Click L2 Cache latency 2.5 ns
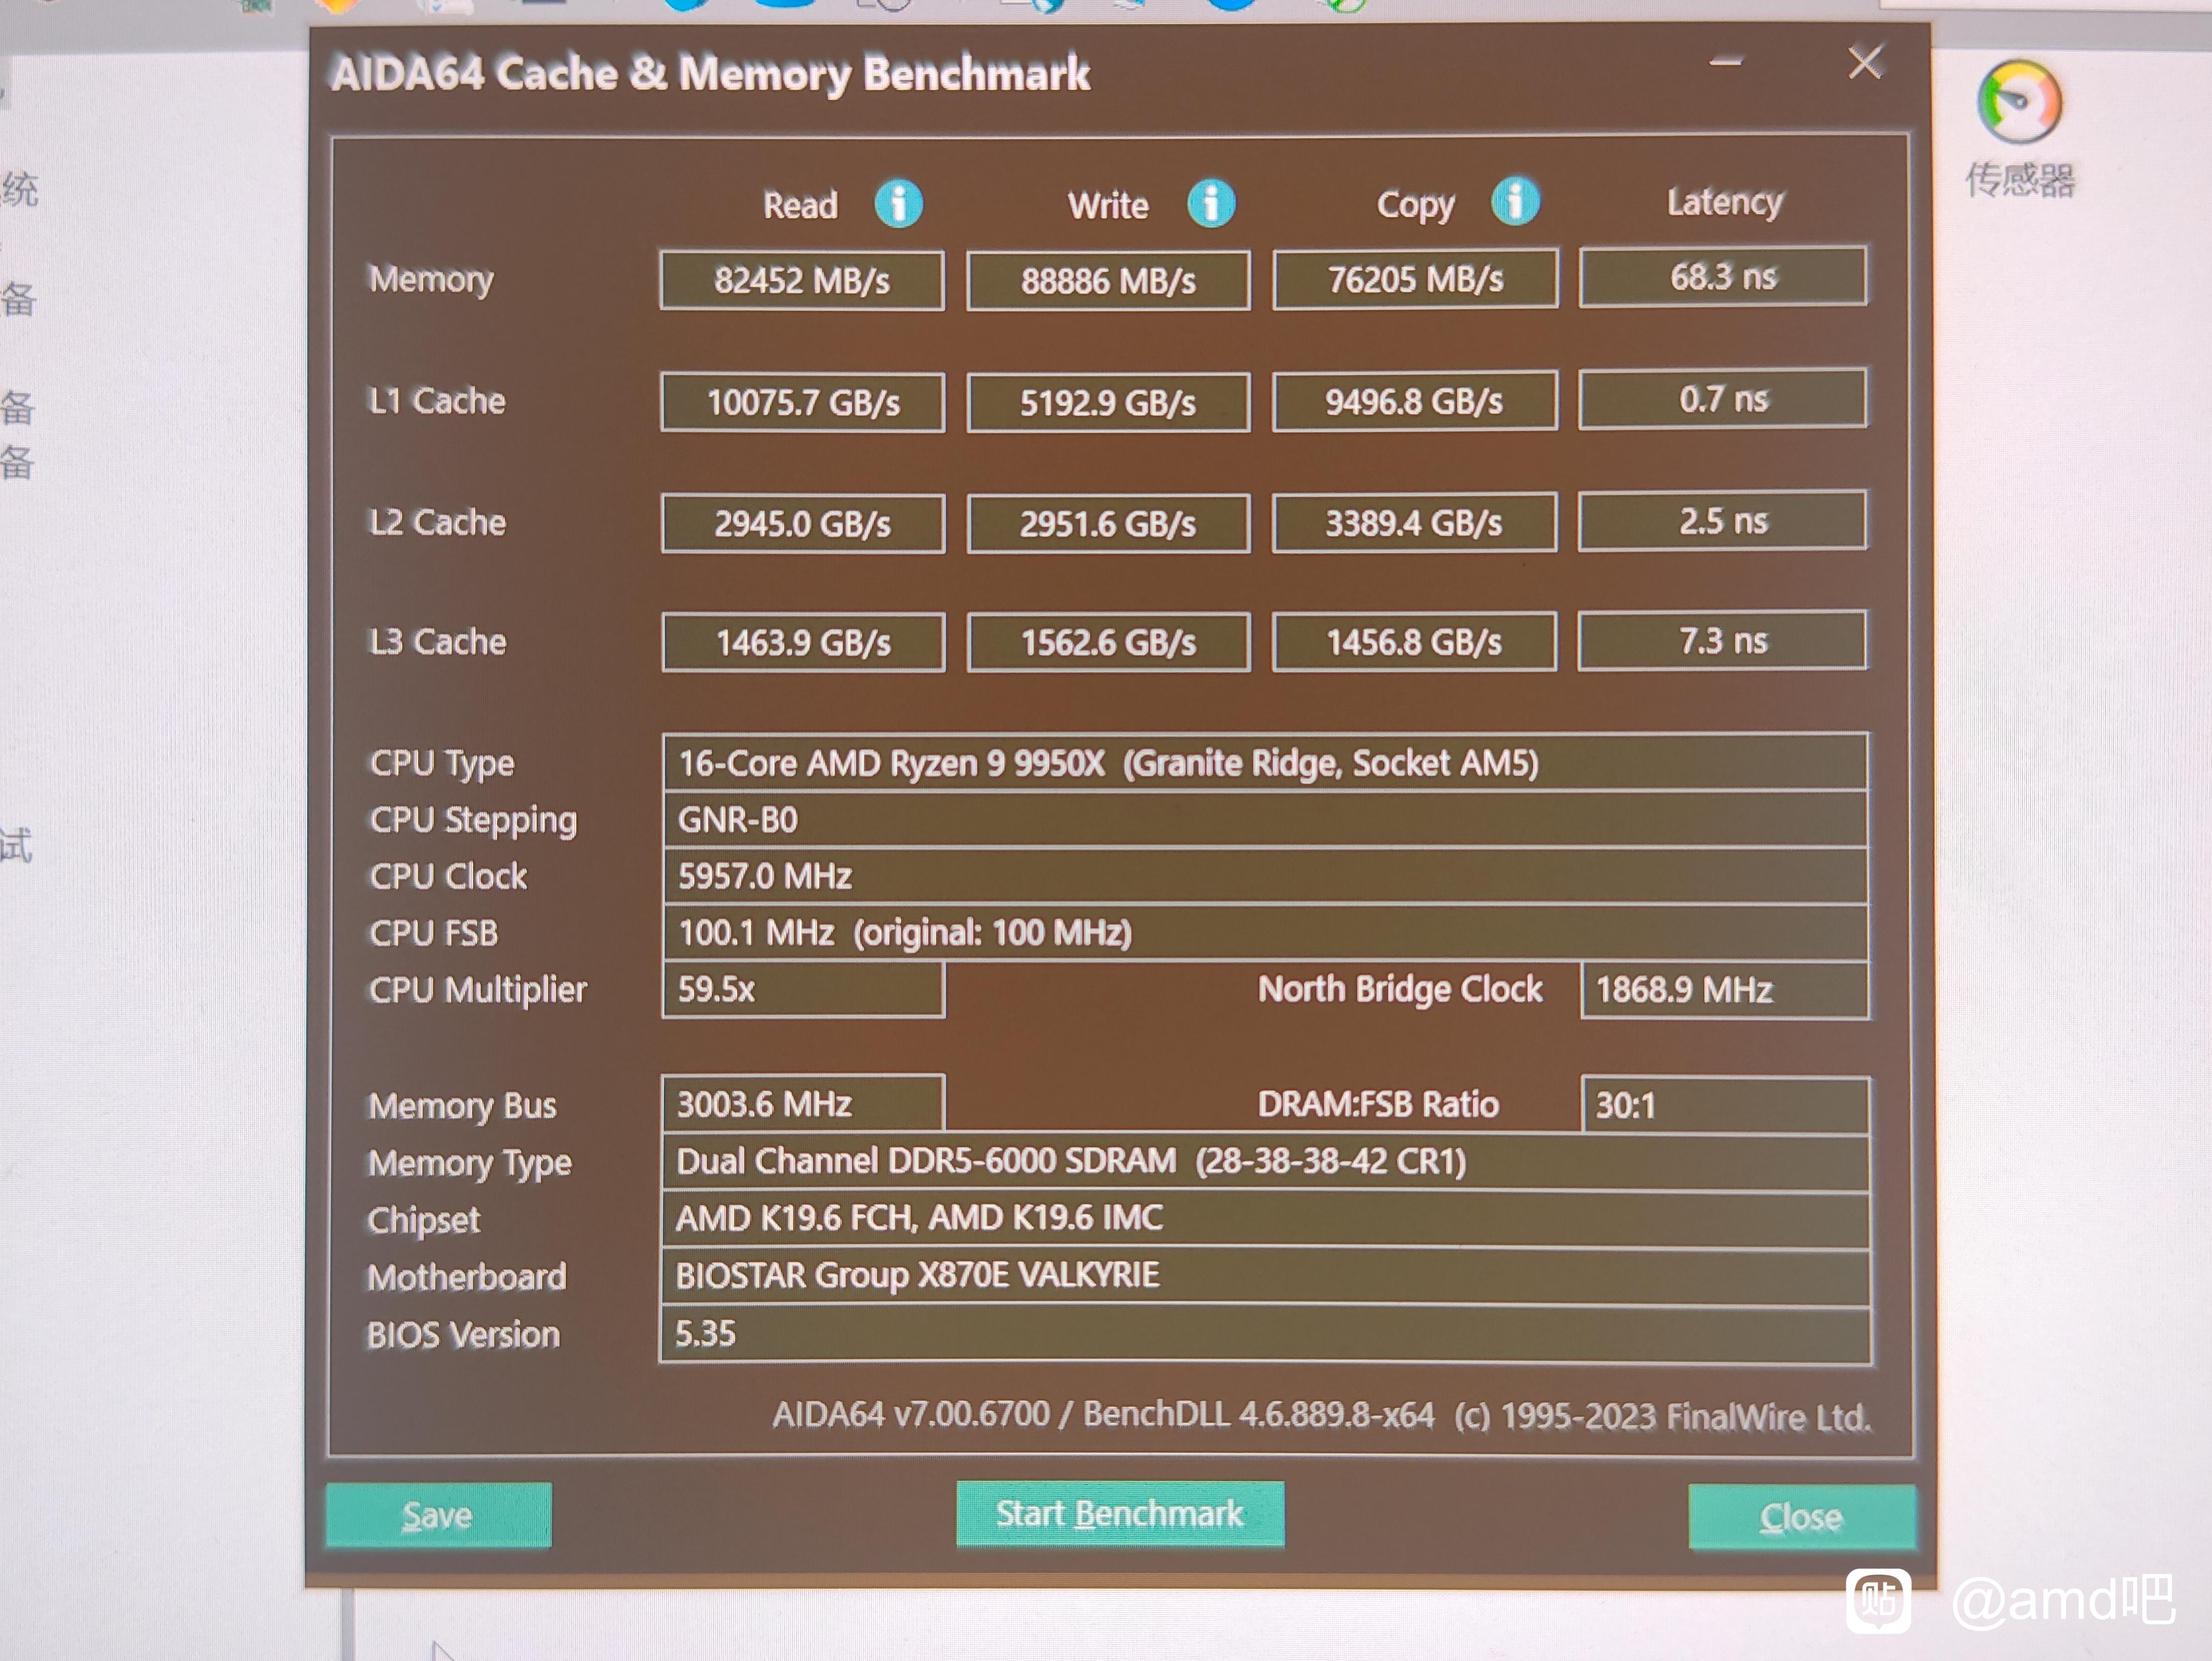 [1723, 520]
